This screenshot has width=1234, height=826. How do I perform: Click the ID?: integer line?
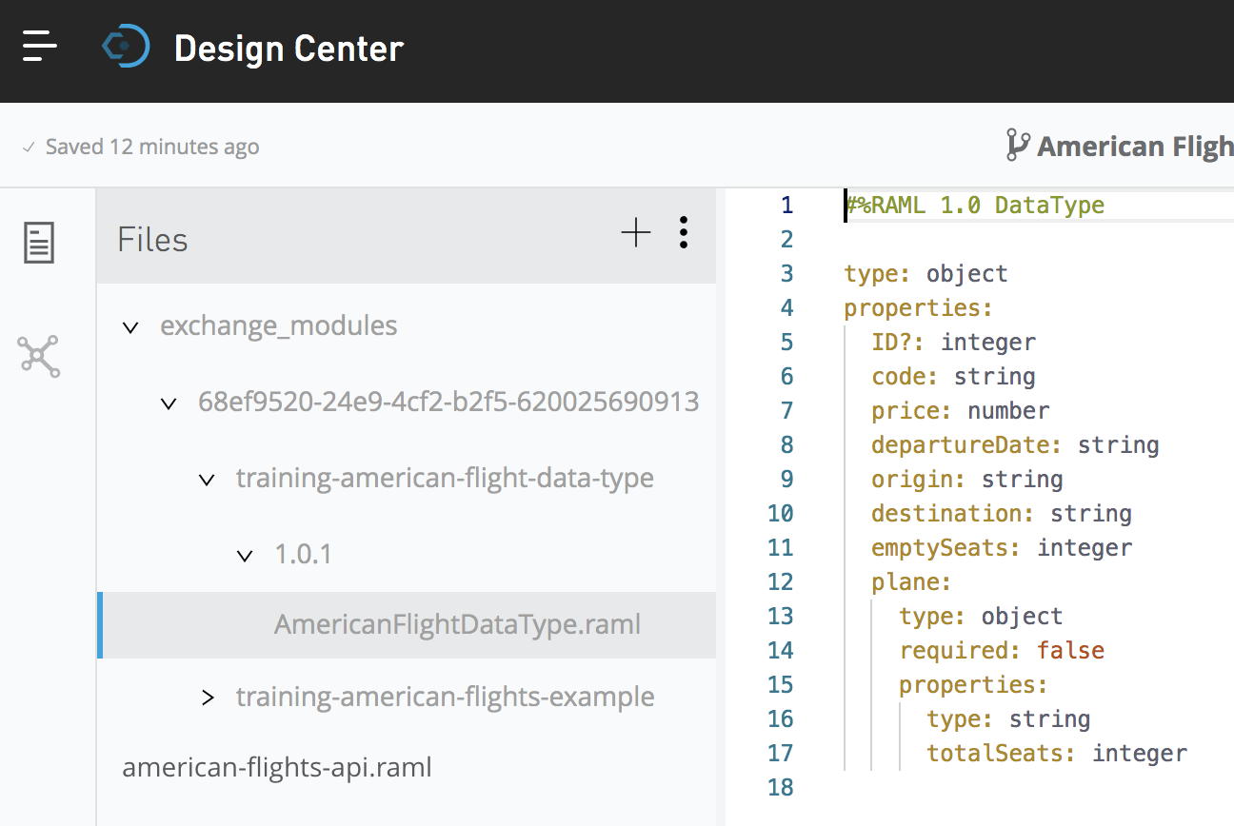pos(953,343)
